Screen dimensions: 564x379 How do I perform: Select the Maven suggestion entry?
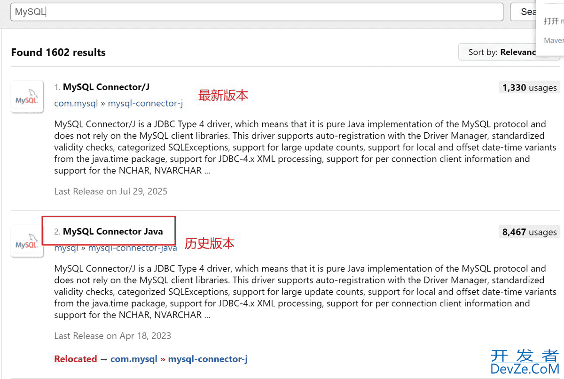tap(553, 40)
